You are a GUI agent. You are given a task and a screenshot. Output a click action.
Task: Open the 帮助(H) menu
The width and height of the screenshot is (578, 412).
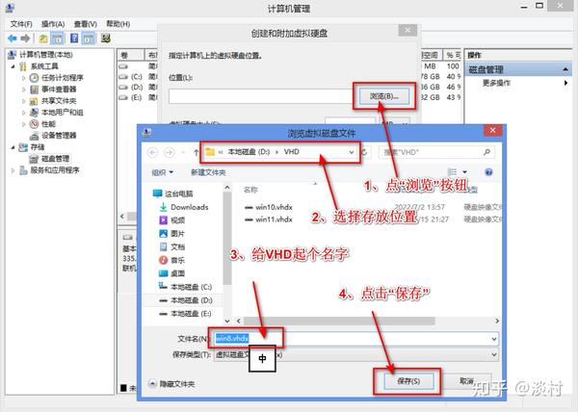(118, 24)
